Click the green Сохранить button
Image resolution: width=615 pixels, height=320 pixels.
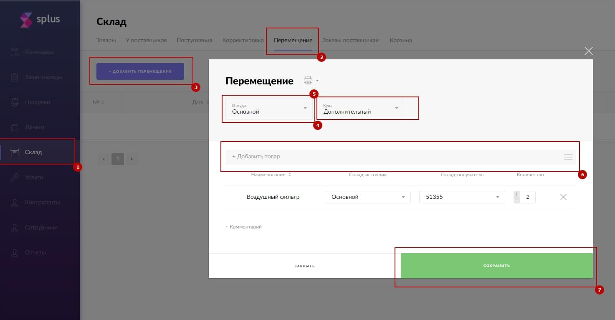point(496,266)
